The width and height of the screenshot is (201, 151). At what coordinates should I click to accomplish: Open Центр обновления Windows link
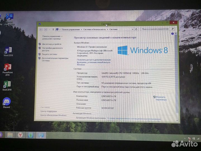coord(53,115)
